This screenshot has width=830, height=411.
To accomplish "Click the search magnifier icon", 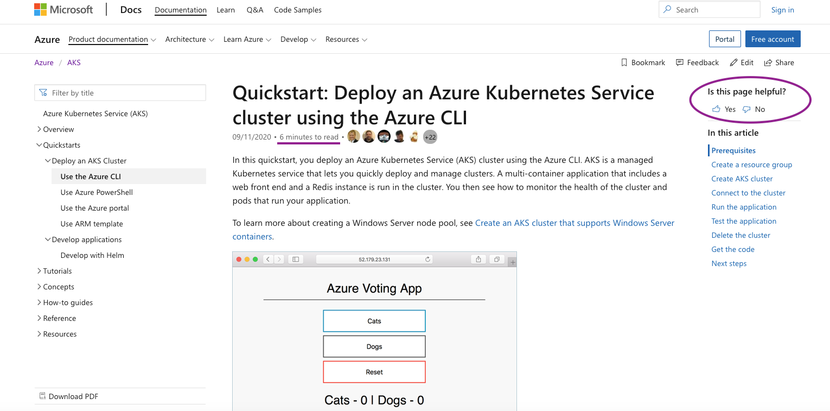I will click(x=667, y=10).
